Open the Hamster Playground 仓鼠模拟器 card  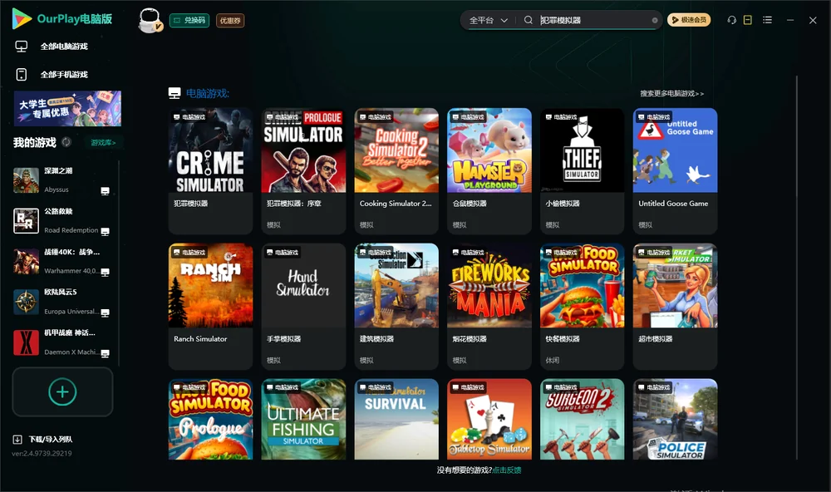(x=489, y=170)
